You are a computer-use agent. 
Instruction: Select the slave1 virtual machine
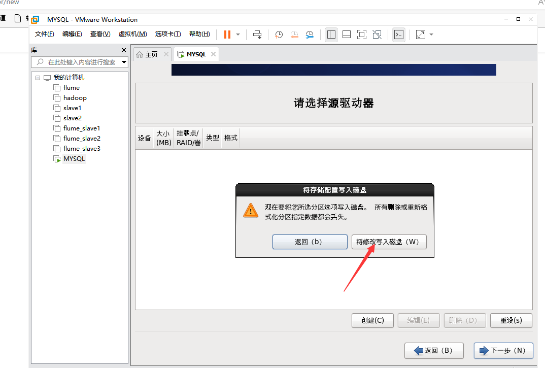[72, 108]
